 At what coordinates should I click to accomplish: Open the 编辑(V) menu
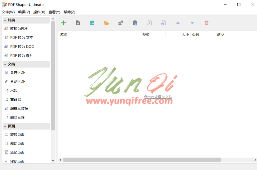tap(24, 12)
